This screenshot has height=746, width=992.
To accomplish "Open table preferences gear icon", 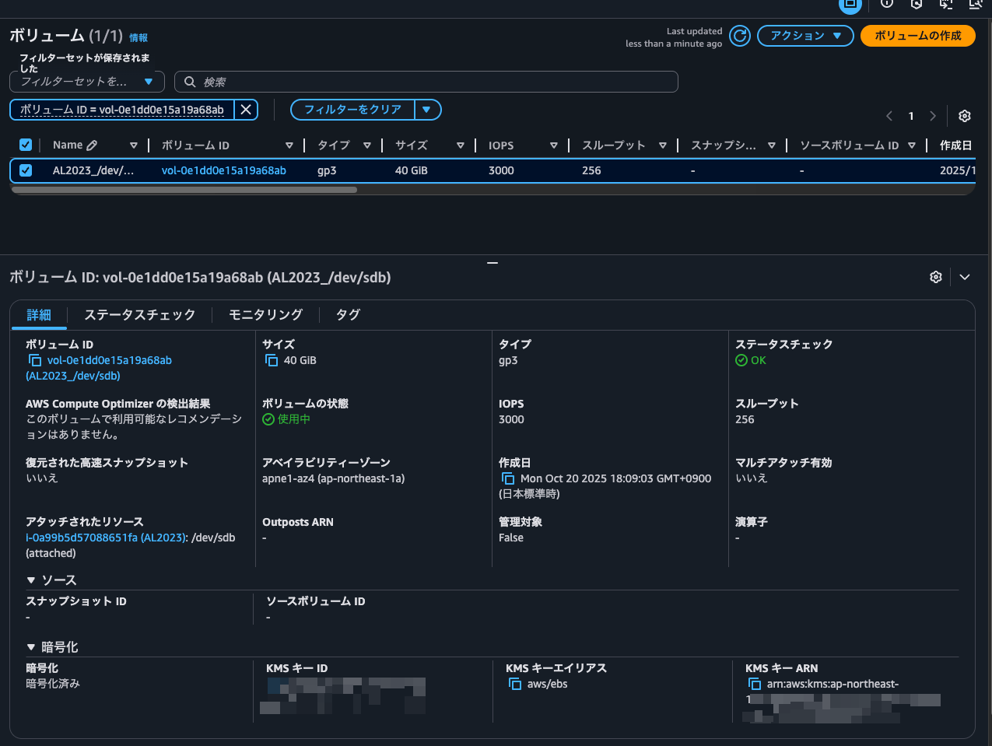I will coord(965,116).
